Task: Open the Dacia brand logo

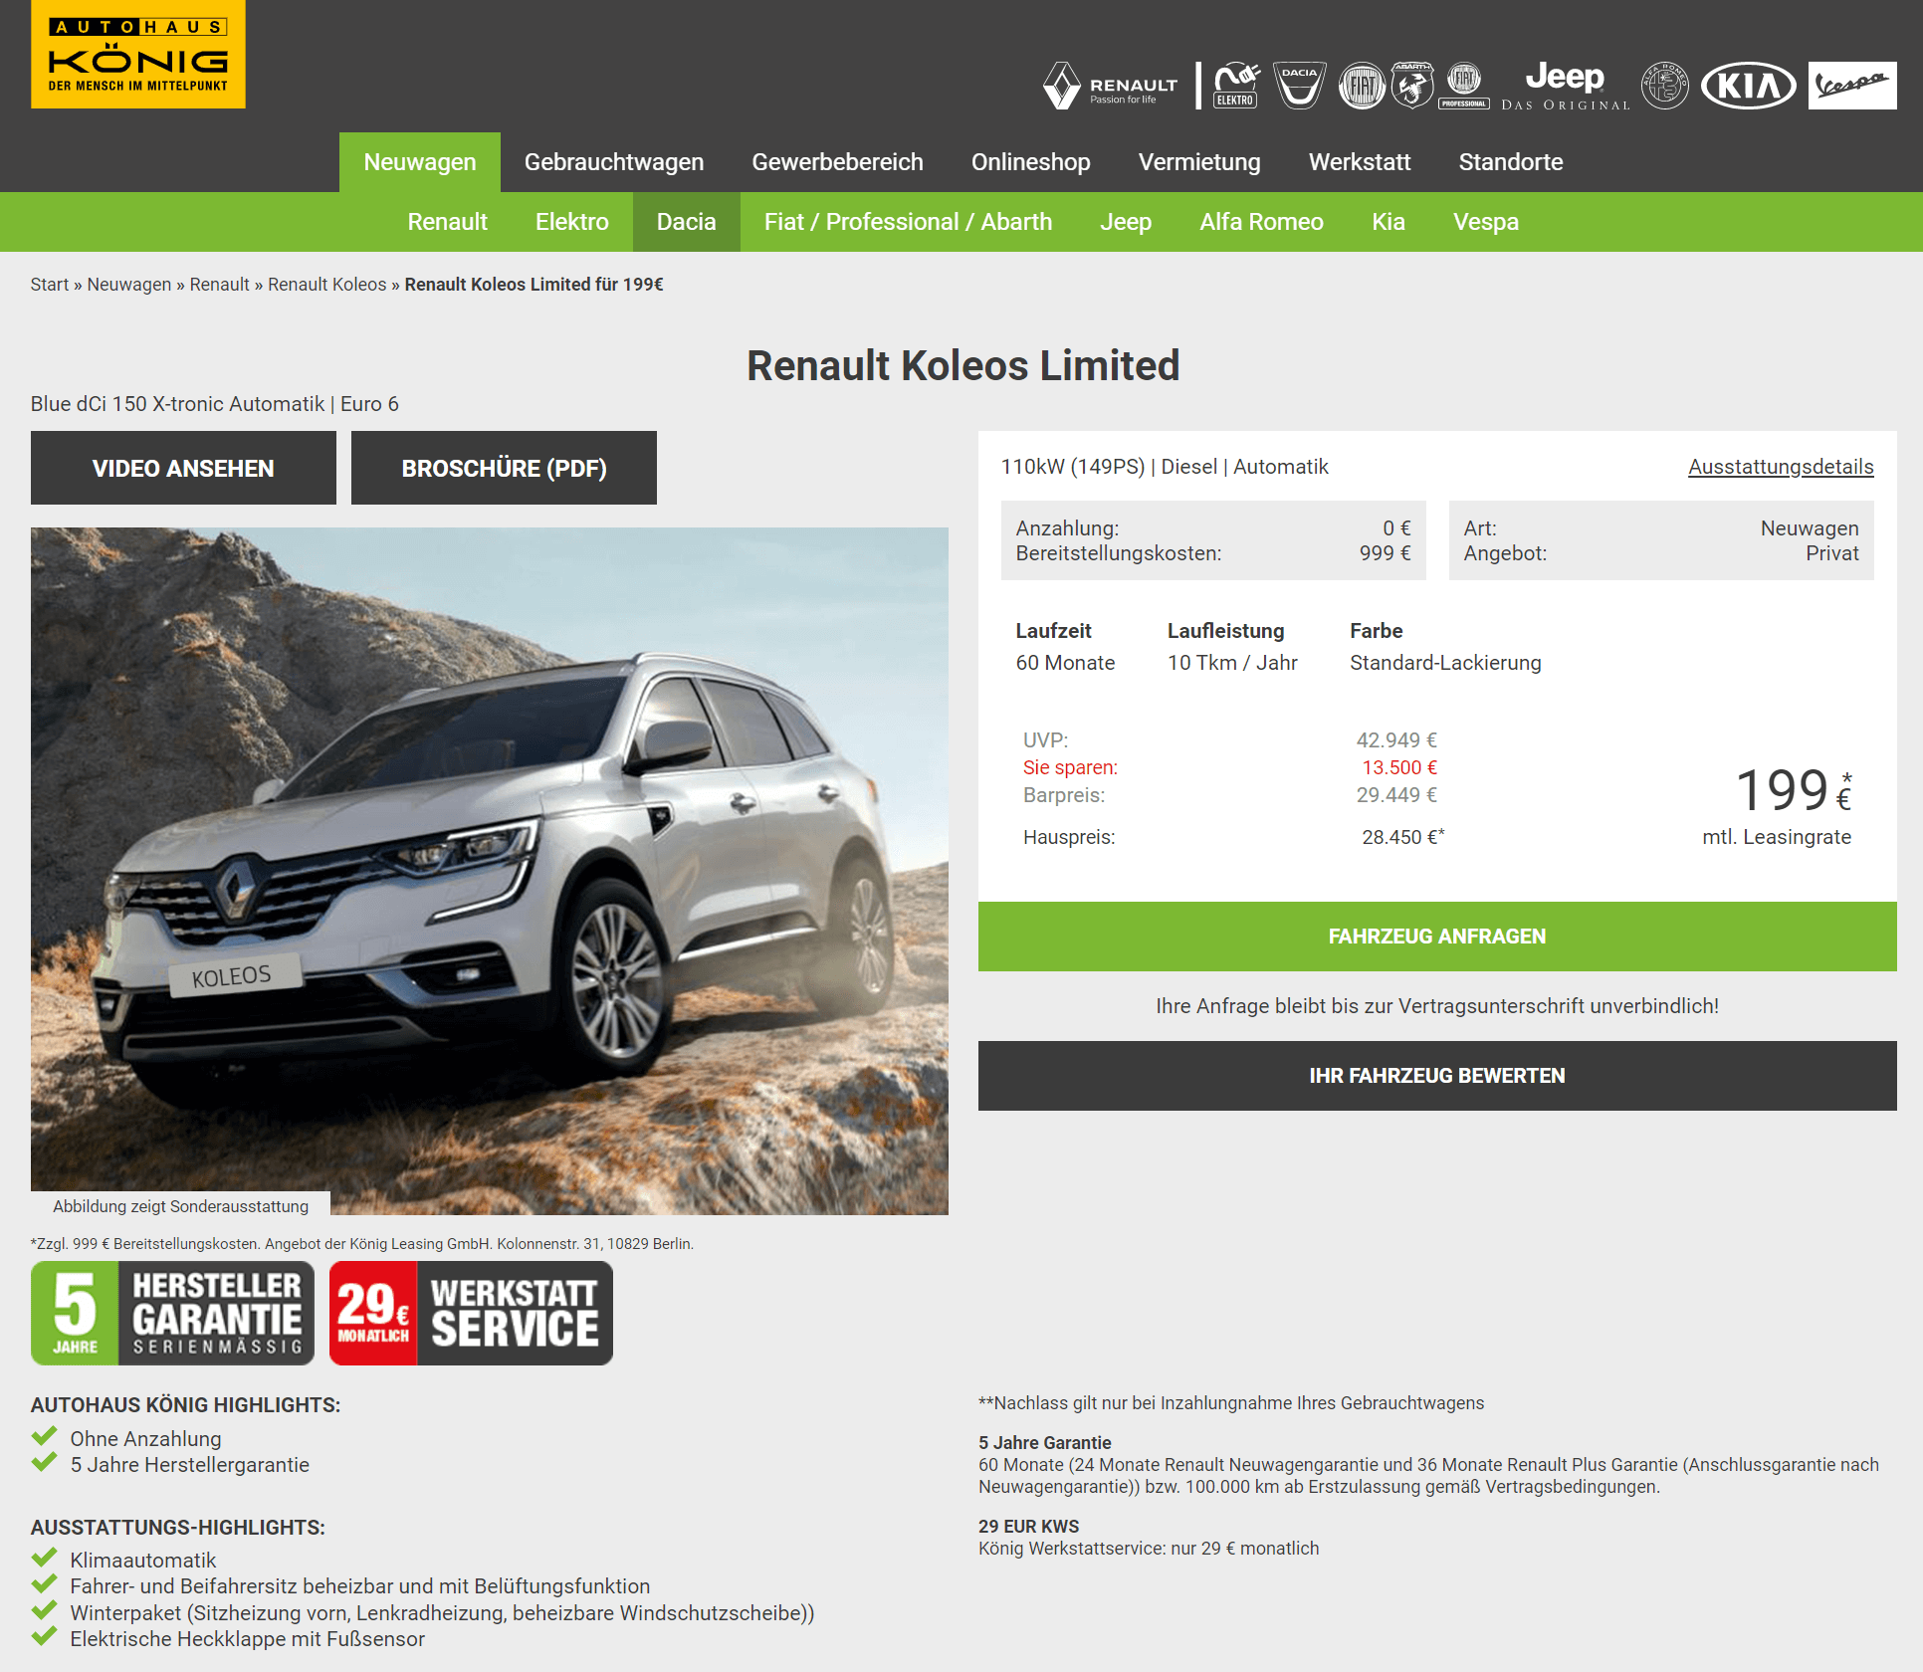Action: click(x=1300, y=86)
